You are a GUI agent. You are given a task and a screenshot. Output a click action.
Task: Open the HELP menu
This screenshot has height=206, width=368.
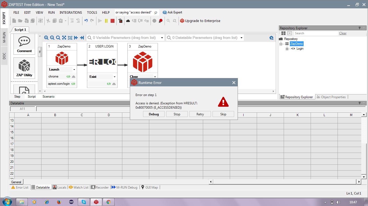(x=106, y=13)
